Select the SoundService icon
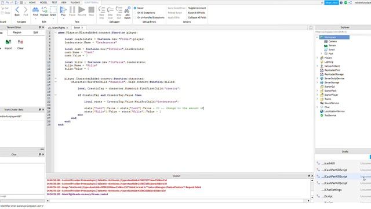The height and width of the screenshot is (209, 371). (322, 103)
